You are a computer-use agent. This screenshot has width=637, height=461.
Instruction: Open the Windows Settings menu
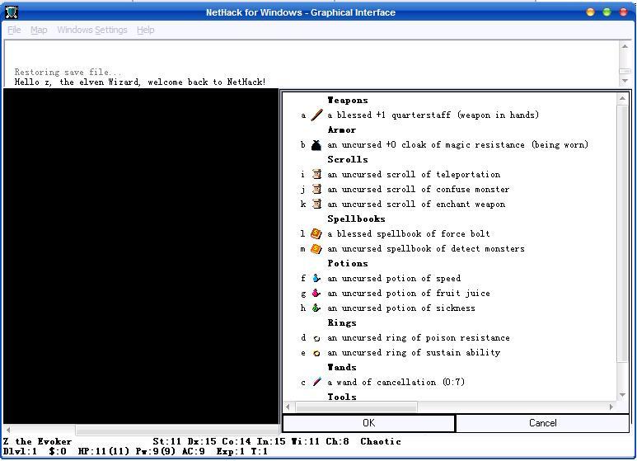coord(91,30)
